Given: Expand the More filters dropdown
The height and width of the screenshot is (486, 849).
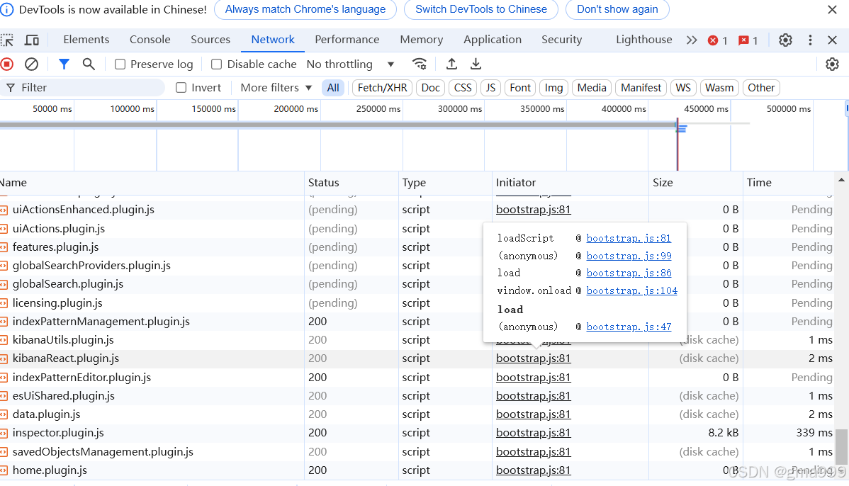Looking at the screenshot, I should point(276,88).
